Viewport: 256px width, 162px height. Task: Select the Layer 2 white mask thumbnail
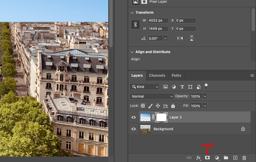click(161, 117)
